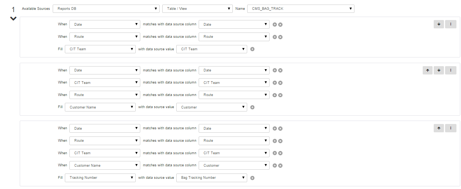Screen dimensions: 461x189
Task: Open more options for the first rule block
Action: click(450, 24)
